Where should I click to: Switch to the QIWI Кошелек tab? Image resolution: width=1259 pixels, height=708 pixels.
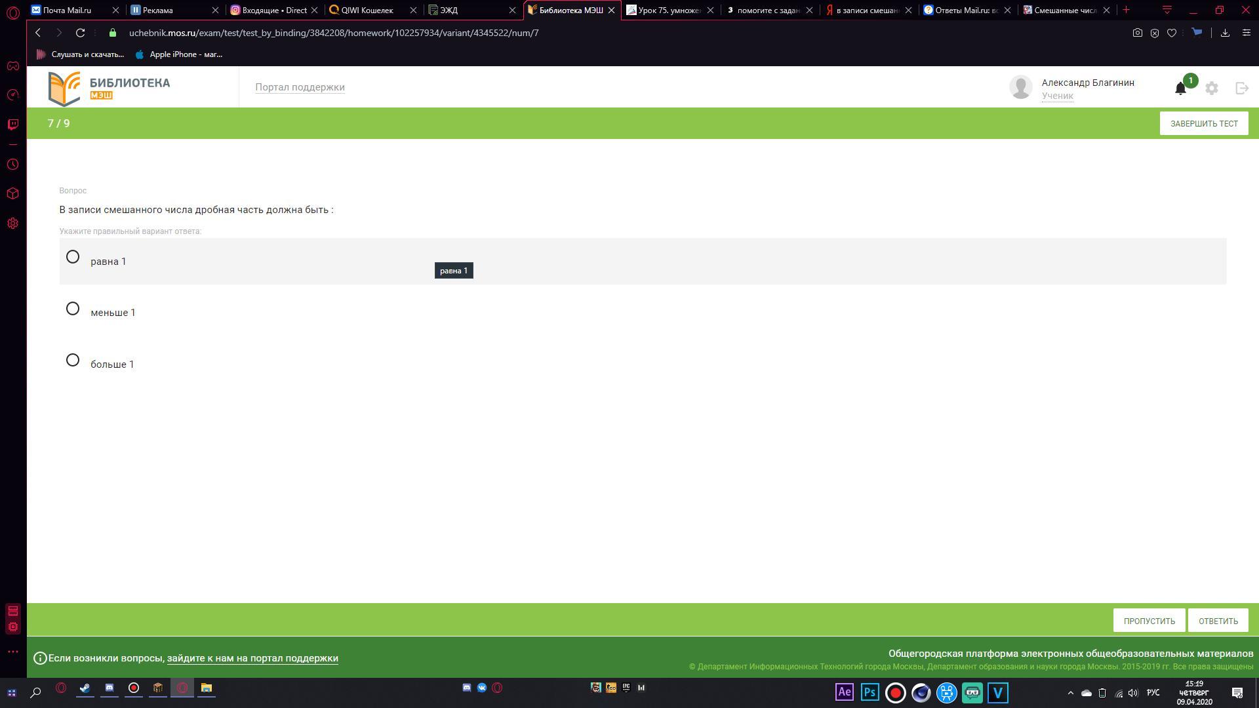click(367, 10)
